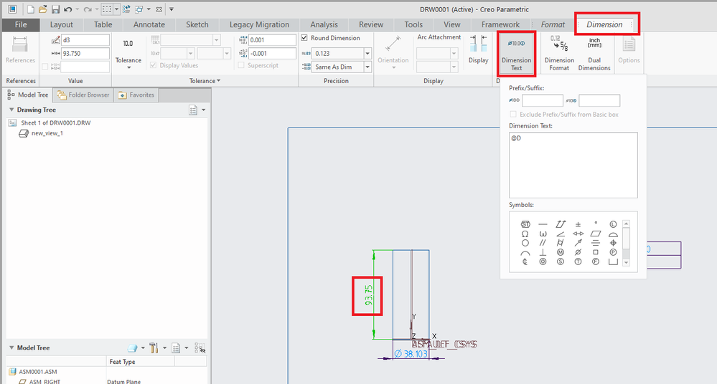717x384 pixels.
Task: Switch to the Annotate ribbon tab
Action: point(149,24)
